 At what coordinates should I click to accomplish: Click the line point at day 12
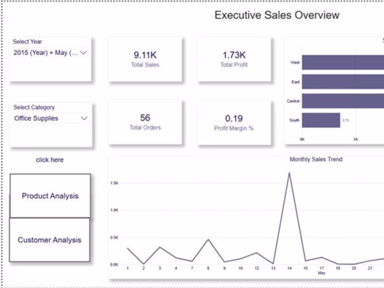pyautogui.click(x=257, y=252)
